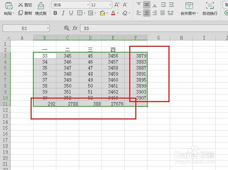Click cell B3 containing 33
Image resolution: width=228 pixels, height=170 pixels.
pyautogui.click(x=45, y=56)
